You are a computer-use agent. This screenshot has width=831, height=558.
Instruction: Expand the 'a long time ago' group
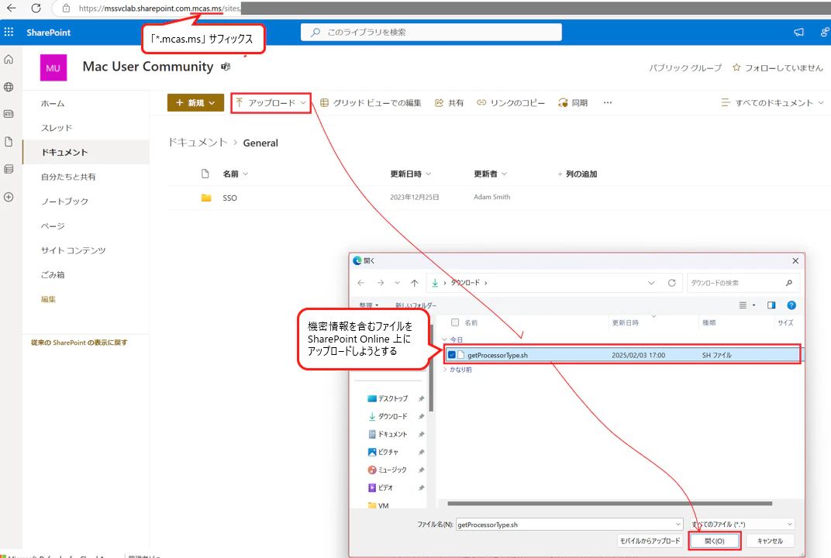tap(445, 370)
